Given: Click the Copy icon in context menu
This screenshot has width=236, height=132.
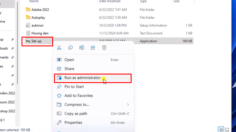Looking at the screenshot, I should (x=71, y=48).
